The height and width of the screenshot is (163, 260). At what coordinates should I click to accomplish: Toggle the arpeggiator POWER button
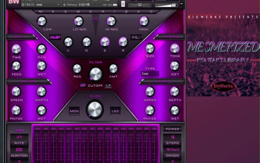click(x=173, y=129)
